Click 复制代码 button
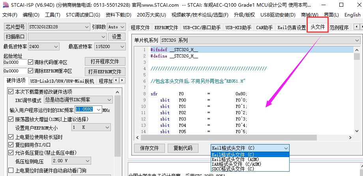This screenshot has width=363, height=176. [x=183, y=148]
